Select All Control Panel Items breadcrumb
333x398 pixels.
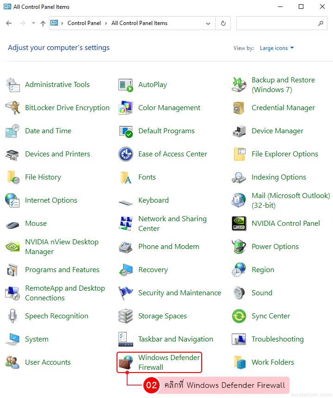point(139,23)
